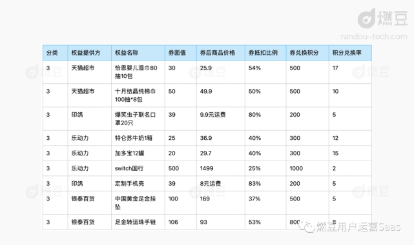
Task: Click 乐动力 in the 特仑苏牛奶 row
Action: click(x=80, y=138)
